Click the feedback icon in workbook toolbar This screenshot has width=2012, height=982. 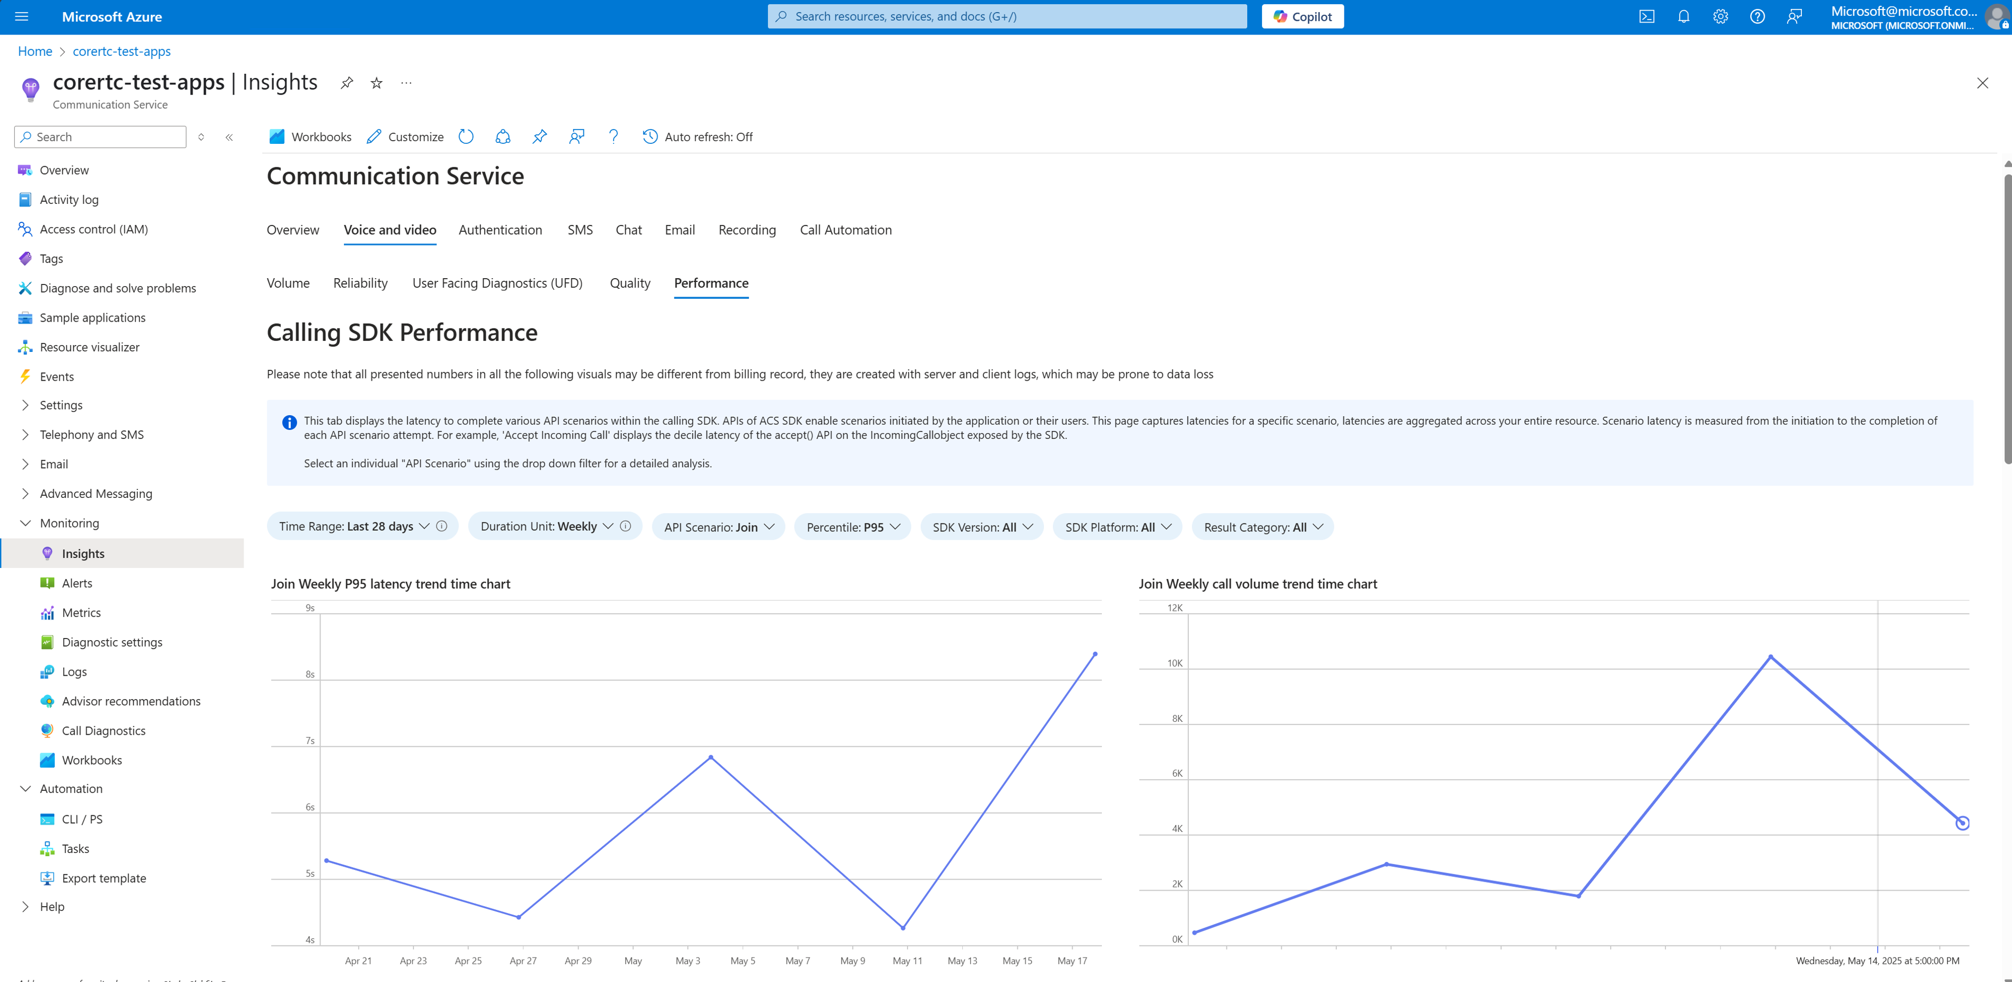(576, 137)
